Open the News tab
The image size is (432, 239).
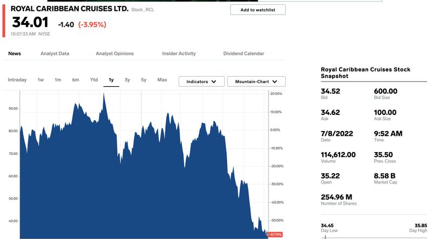pos(15,53)
